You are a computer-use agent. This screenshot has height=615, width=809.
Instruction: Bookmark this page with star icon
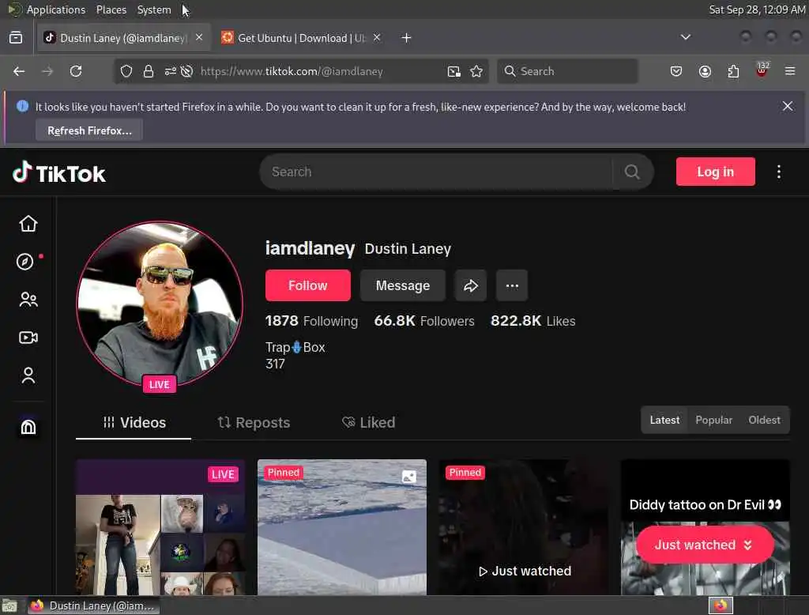click(476, 71)
